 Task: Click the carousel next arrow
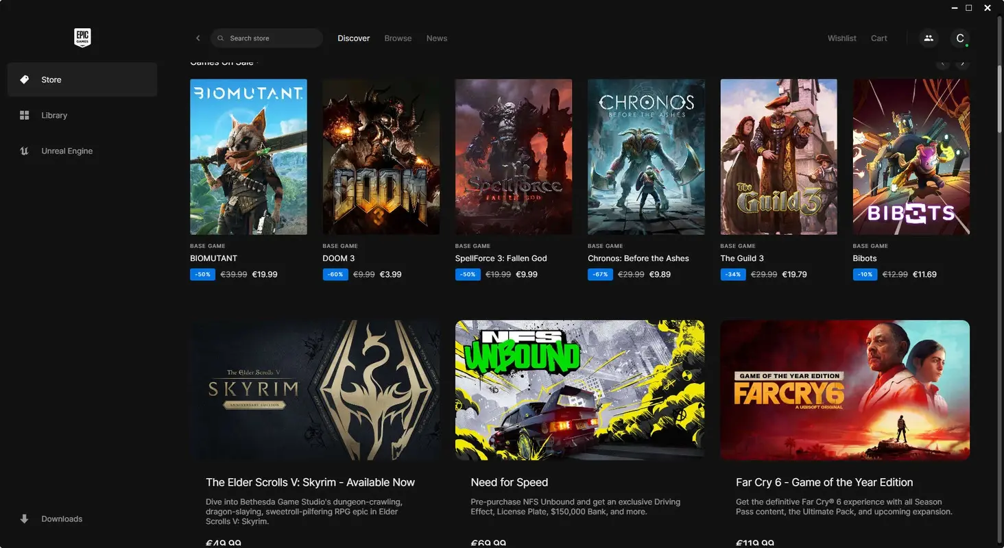pyautogui.click(x=963, y=62)
